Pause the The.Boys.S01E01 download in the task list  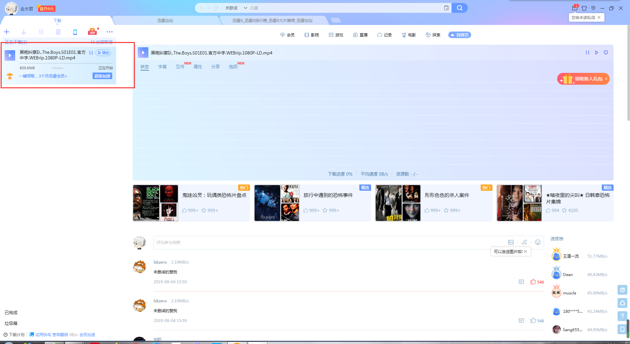pos(91,53)
